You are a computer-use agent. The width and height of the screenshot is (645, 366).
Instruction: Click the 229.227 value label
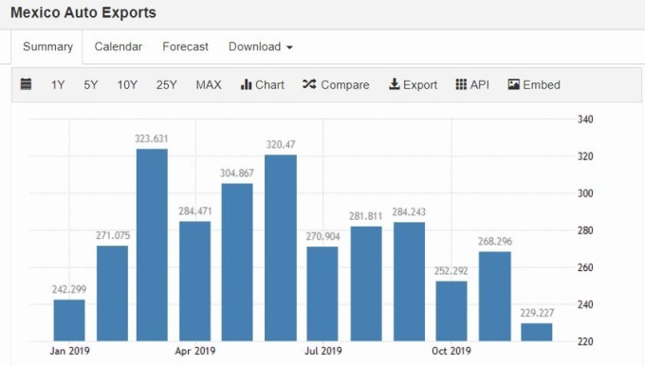pos(537,313)
